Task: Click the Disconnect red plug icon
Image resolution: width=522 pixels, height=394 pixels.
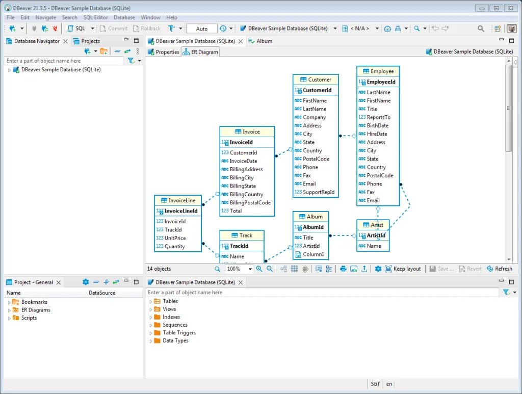Action: [55, 29]
